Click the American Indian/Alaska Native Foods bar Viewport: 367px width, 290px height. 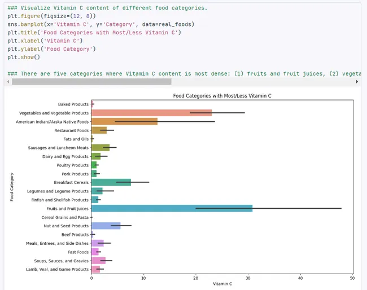(x=125, y=121)
